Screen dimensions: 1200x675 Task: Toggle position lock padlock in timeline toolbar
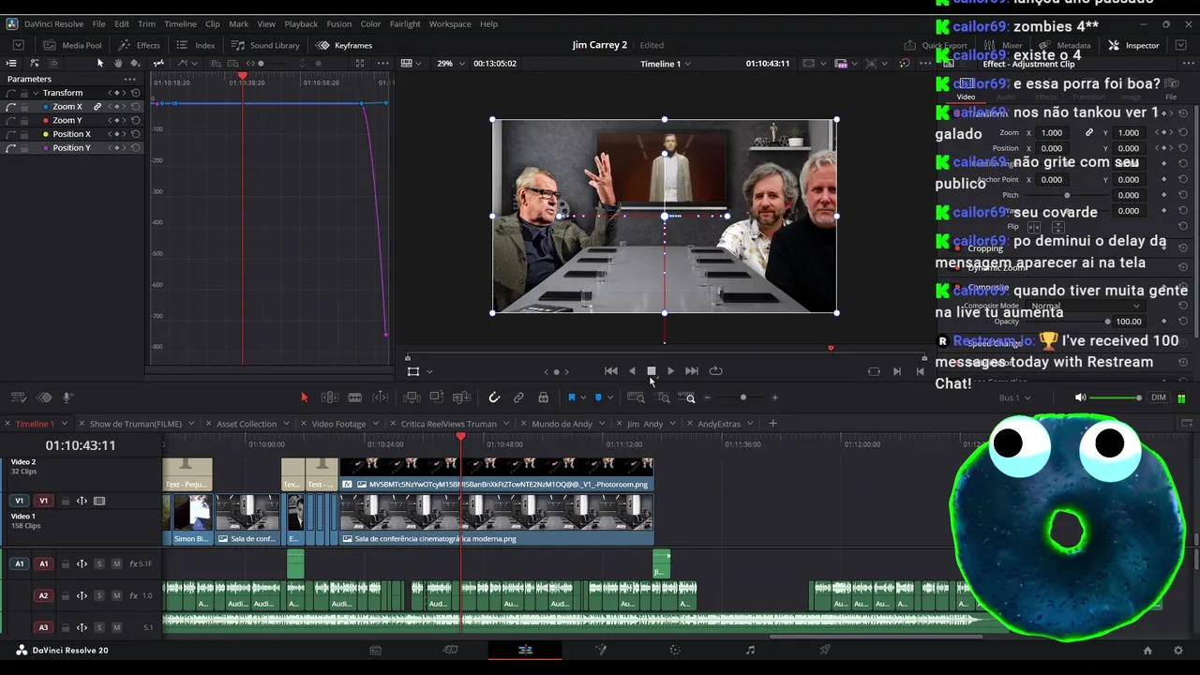pyautogui.click(x=543, y=397)
